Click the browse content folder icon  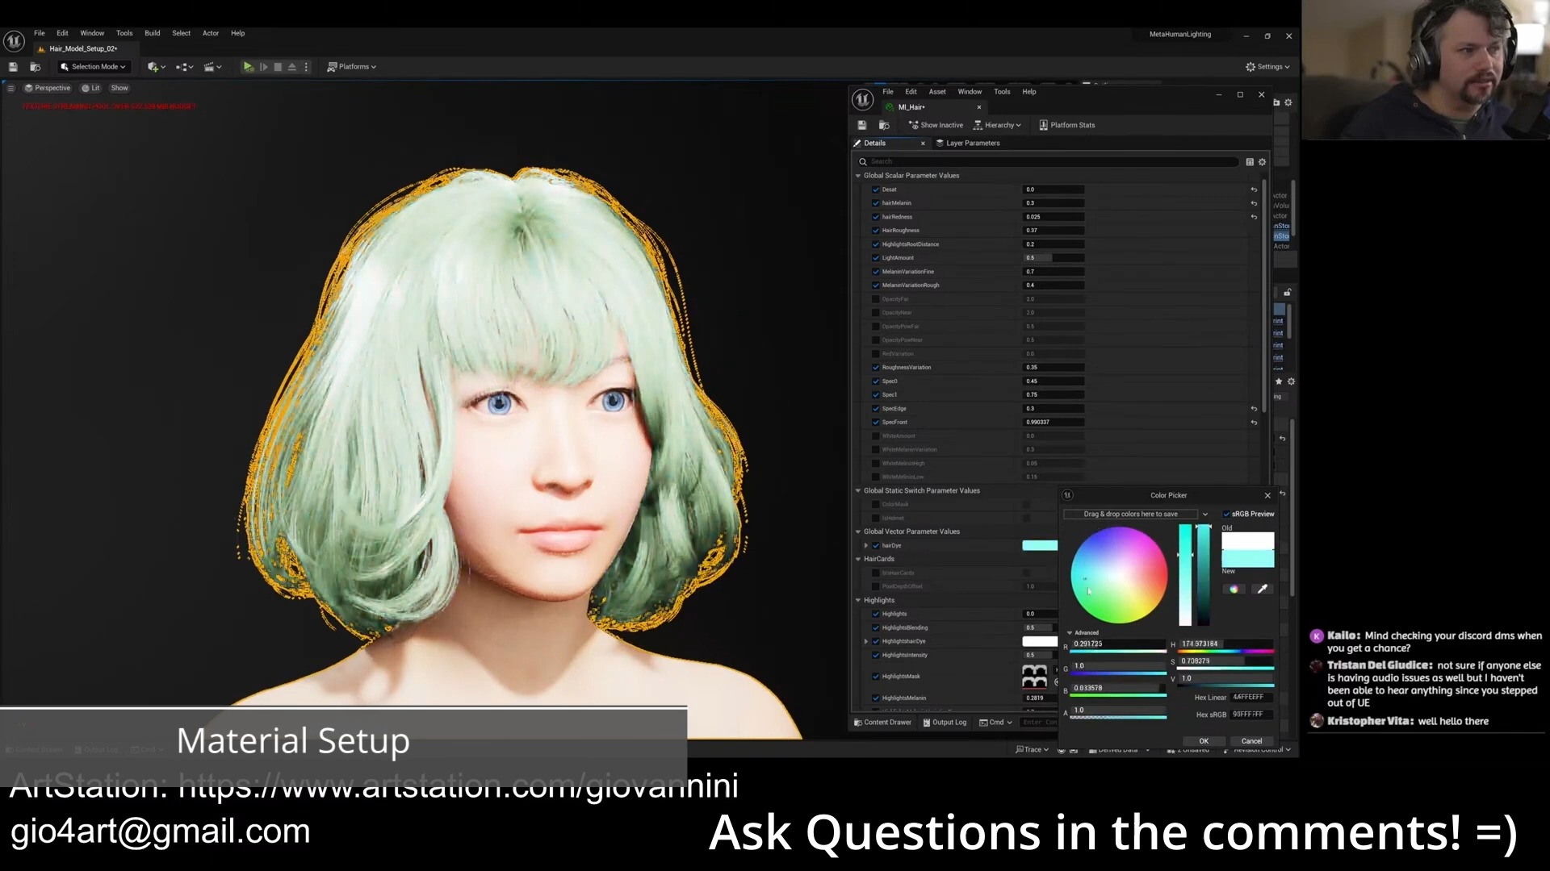pos(35,67)
